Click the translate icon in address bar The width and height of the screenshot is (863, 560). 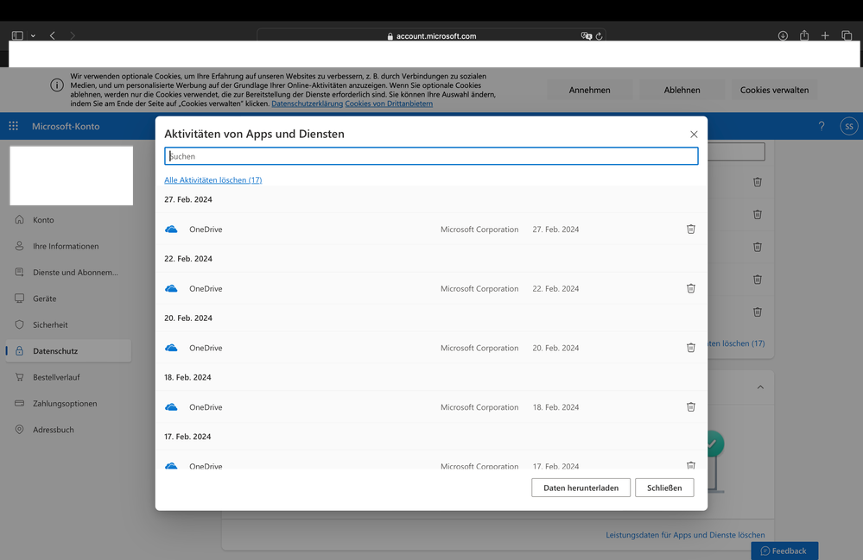(587, 36)
